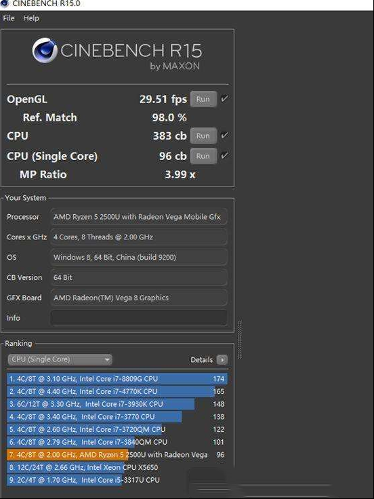Click the Cinebench title bar app icon
Screen dimensions: 374x499
pyautogui.click(x=4, y=3)
